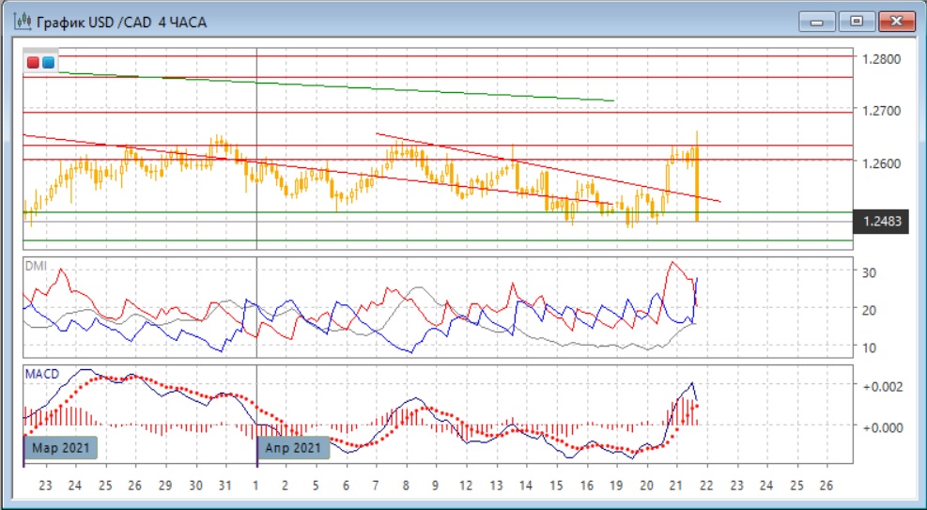Maximize the USD/CAD chart window

pos(857,21)
